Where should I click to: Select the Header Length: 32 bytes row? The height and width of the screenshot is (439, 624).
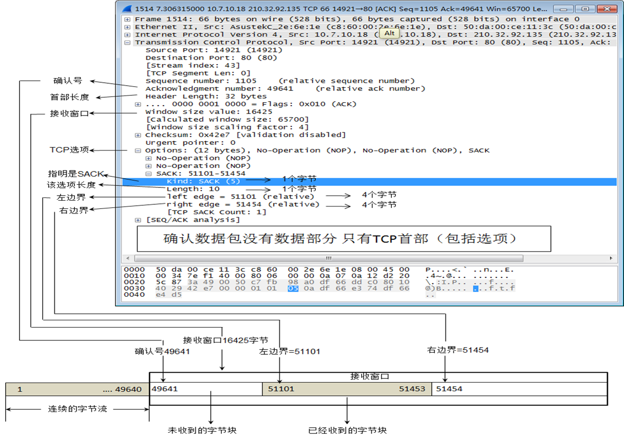point(206,96)
